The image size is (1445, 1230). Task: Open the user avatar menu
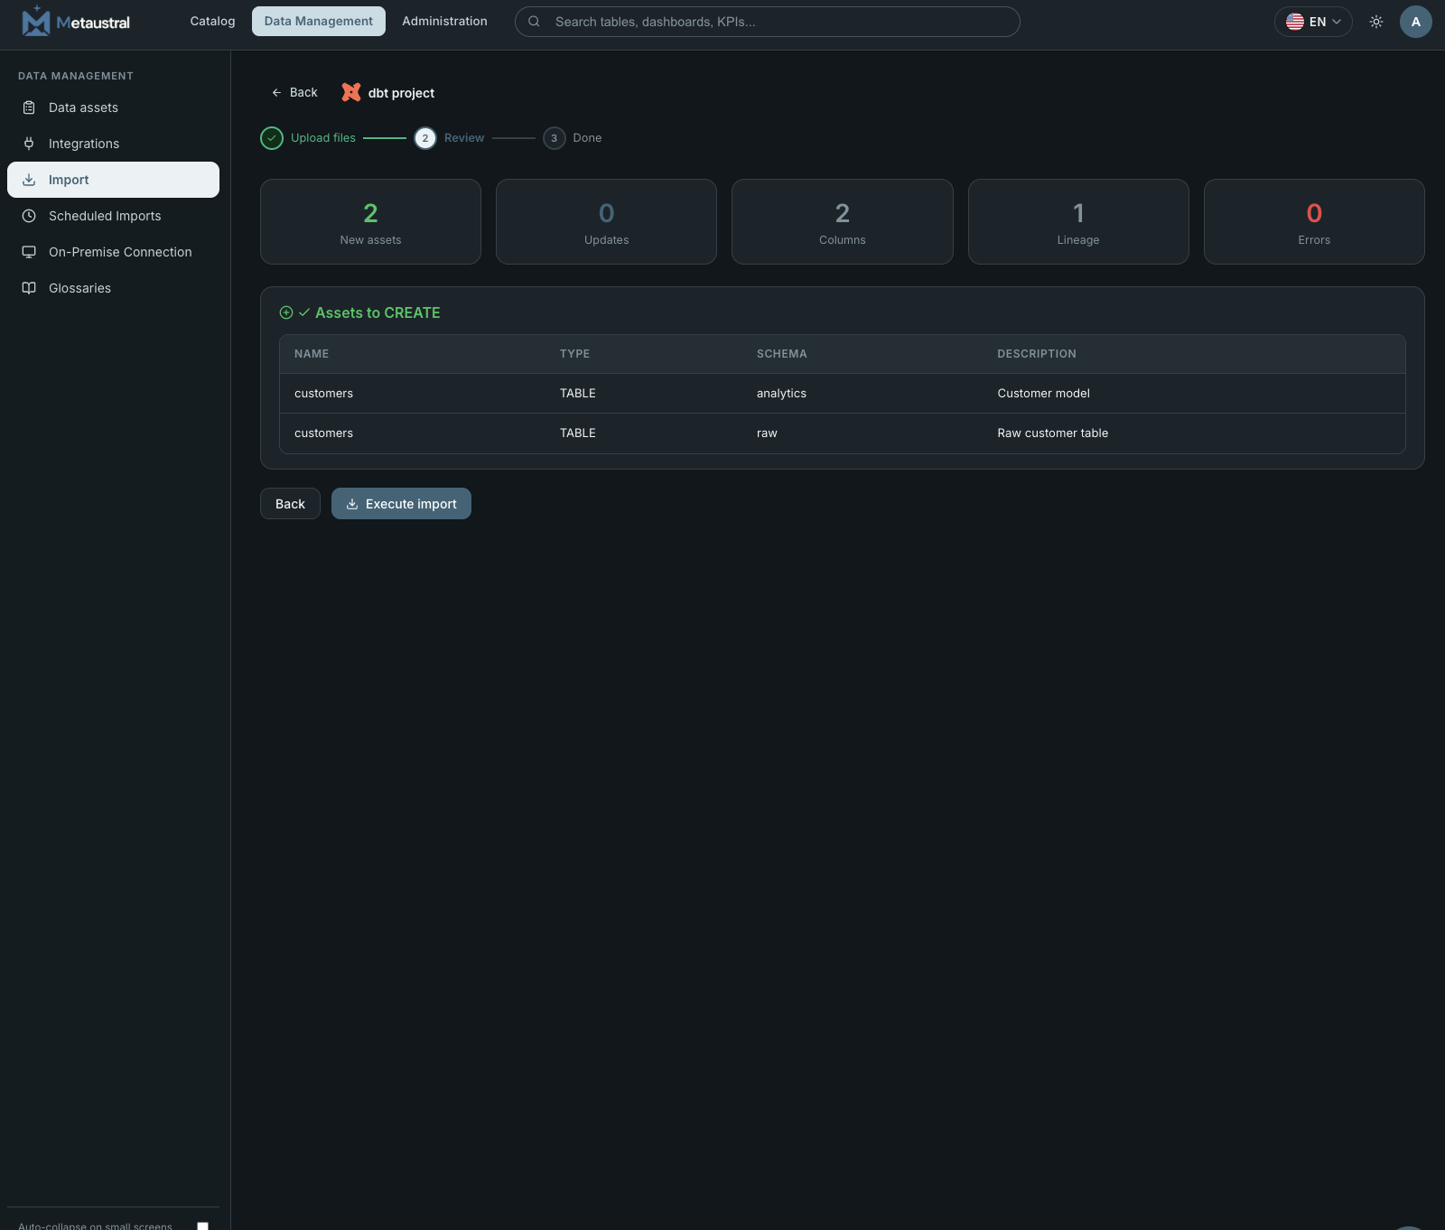point(1415,22)
